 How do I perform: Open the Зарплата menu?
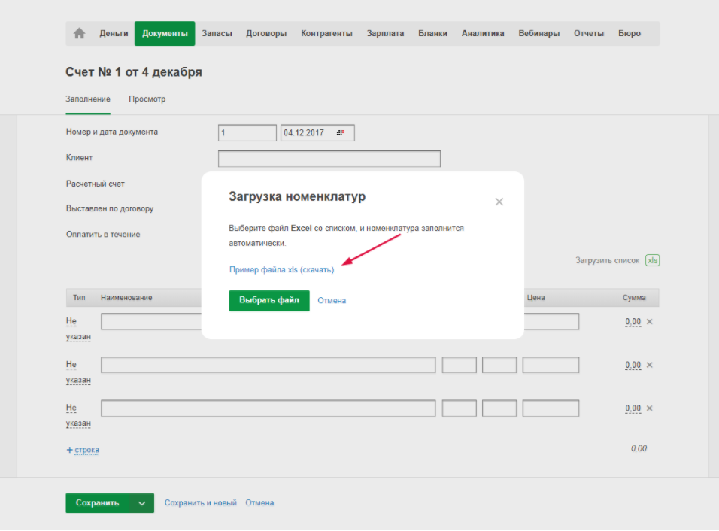point(385,34)
